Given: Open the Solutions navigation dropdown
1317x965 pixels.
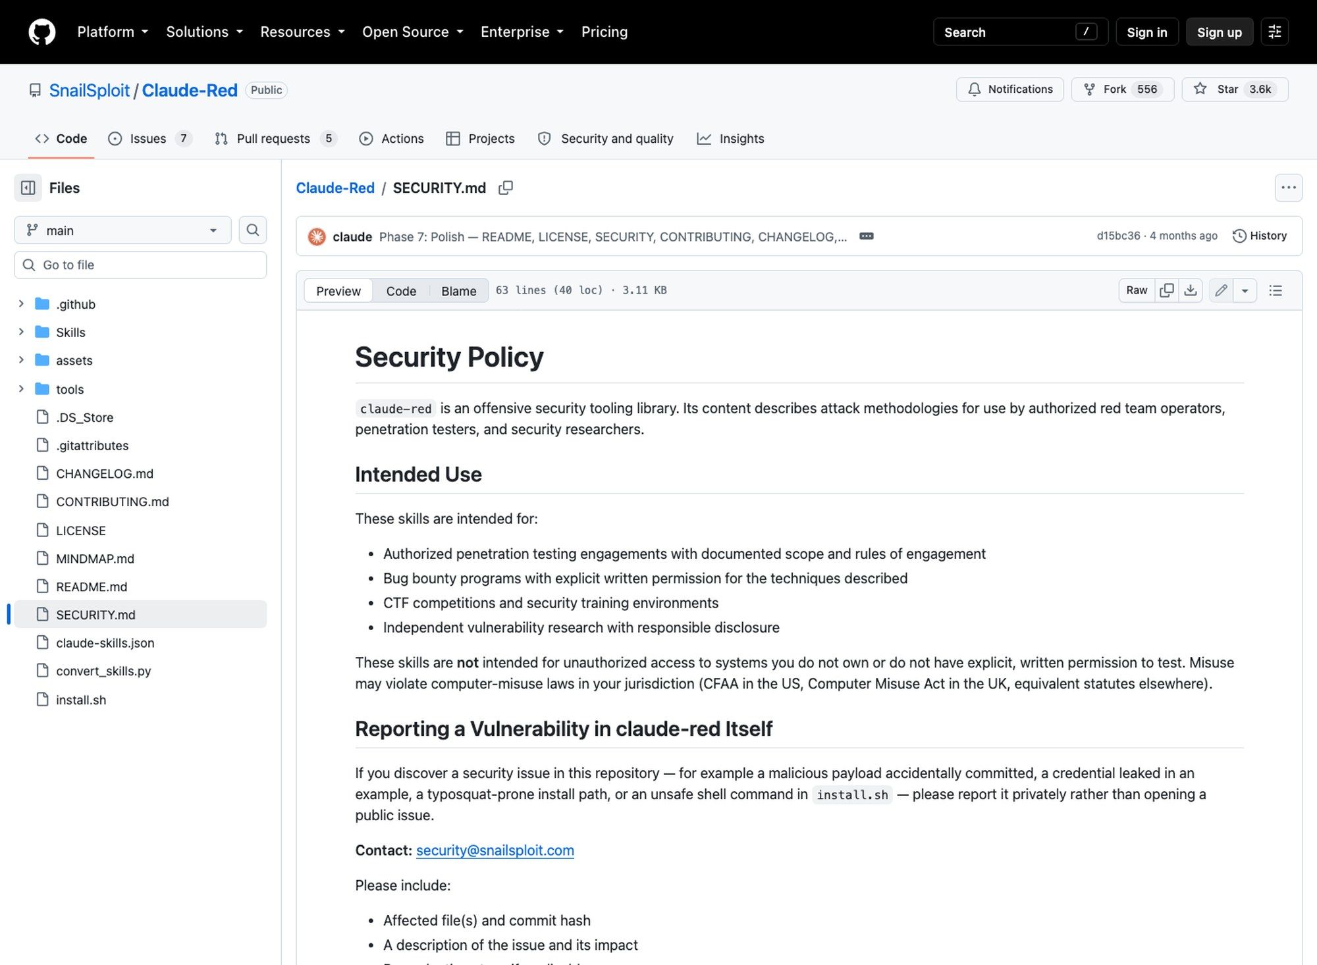Looking at the screenshot, I should pos(205,32).
